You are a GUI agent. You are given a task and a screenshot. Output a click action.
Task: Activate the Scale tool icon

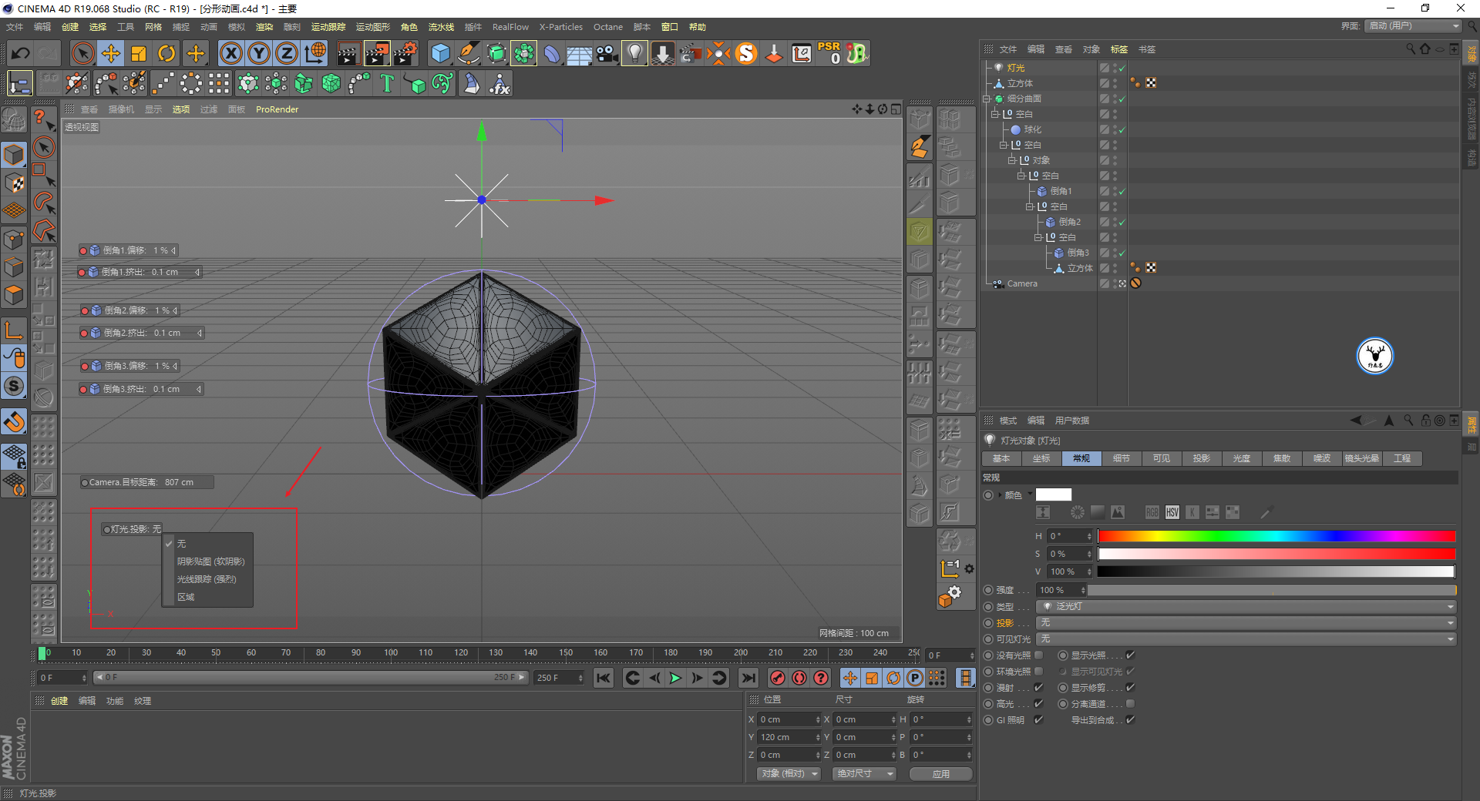(x=139, y=53)
